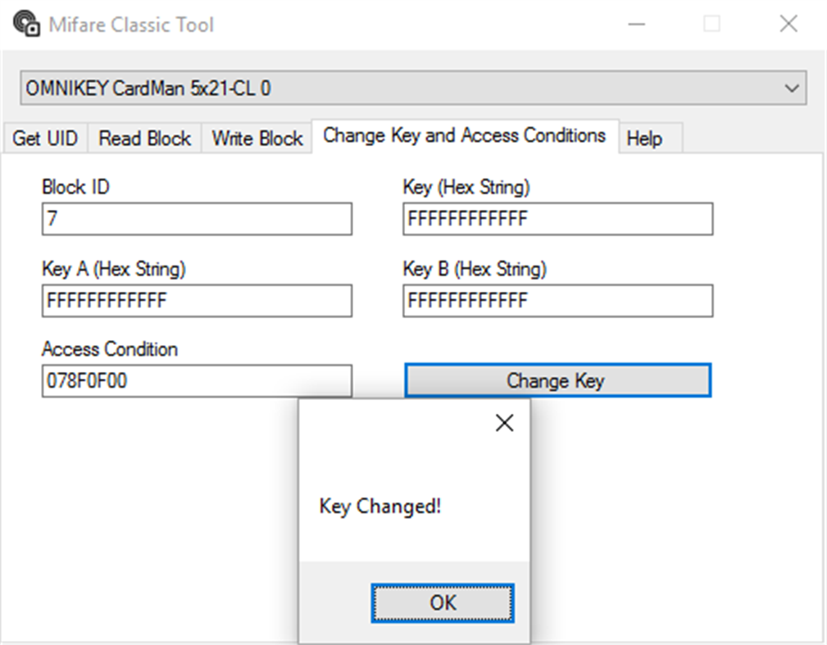Image resolution: width=827 pixels, height=645 pixels.
Task: Switch to the Get UID tab
Action: coord(45,139)
